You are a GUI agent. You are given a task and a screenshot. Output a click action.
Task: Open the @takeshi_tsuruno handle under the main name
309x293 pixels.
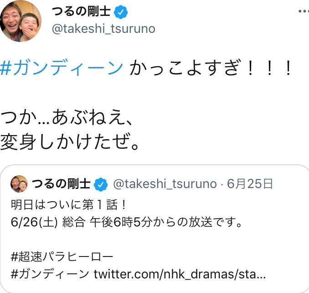point(103,29)
